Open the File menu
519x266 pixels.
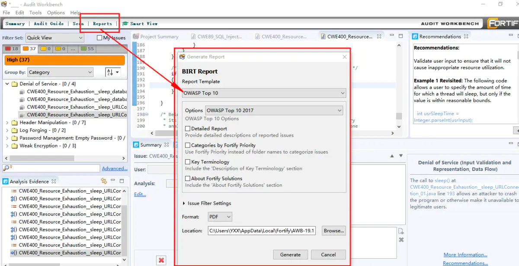(6, 13)
